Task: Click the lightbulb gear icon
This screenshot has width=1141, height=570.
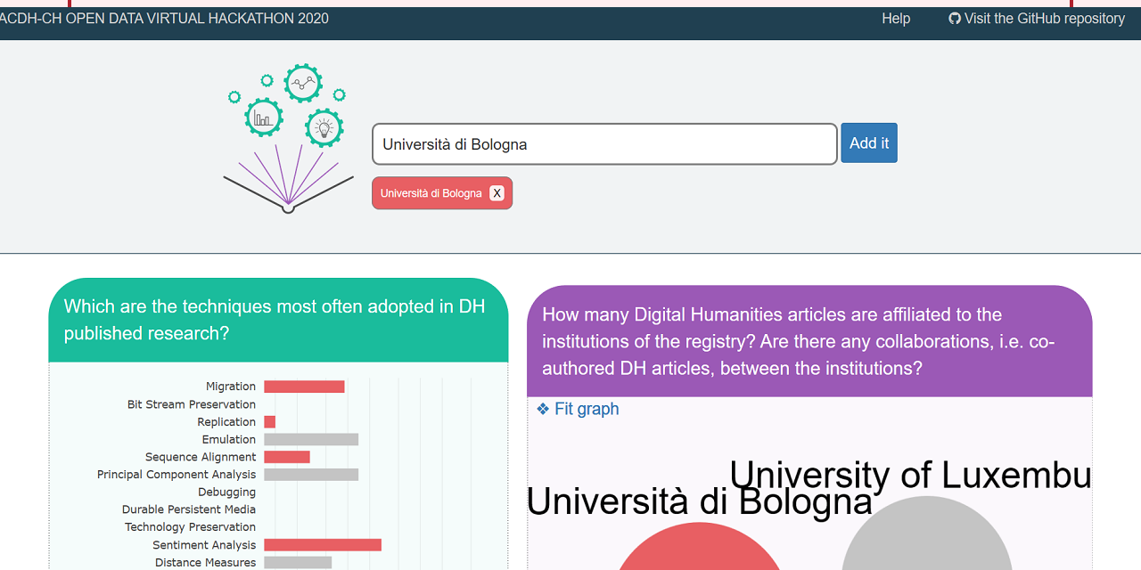Action: pos(324,127)
